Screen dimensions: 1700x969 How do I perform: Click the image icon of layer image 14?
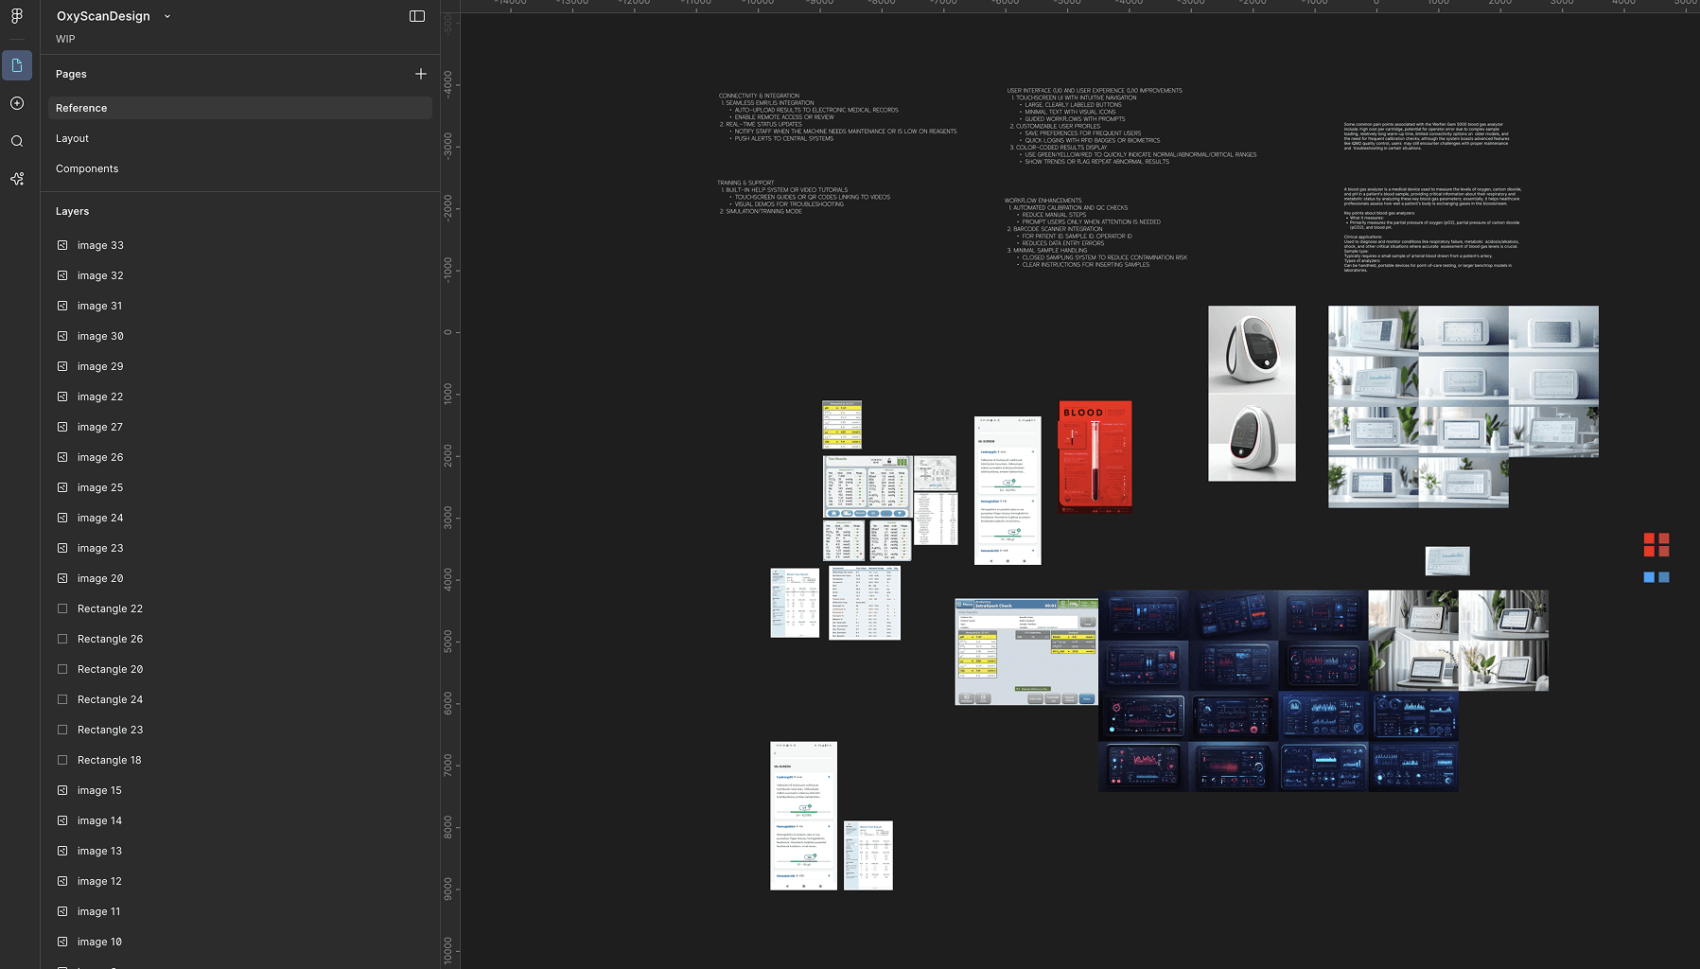pos(62,820)
